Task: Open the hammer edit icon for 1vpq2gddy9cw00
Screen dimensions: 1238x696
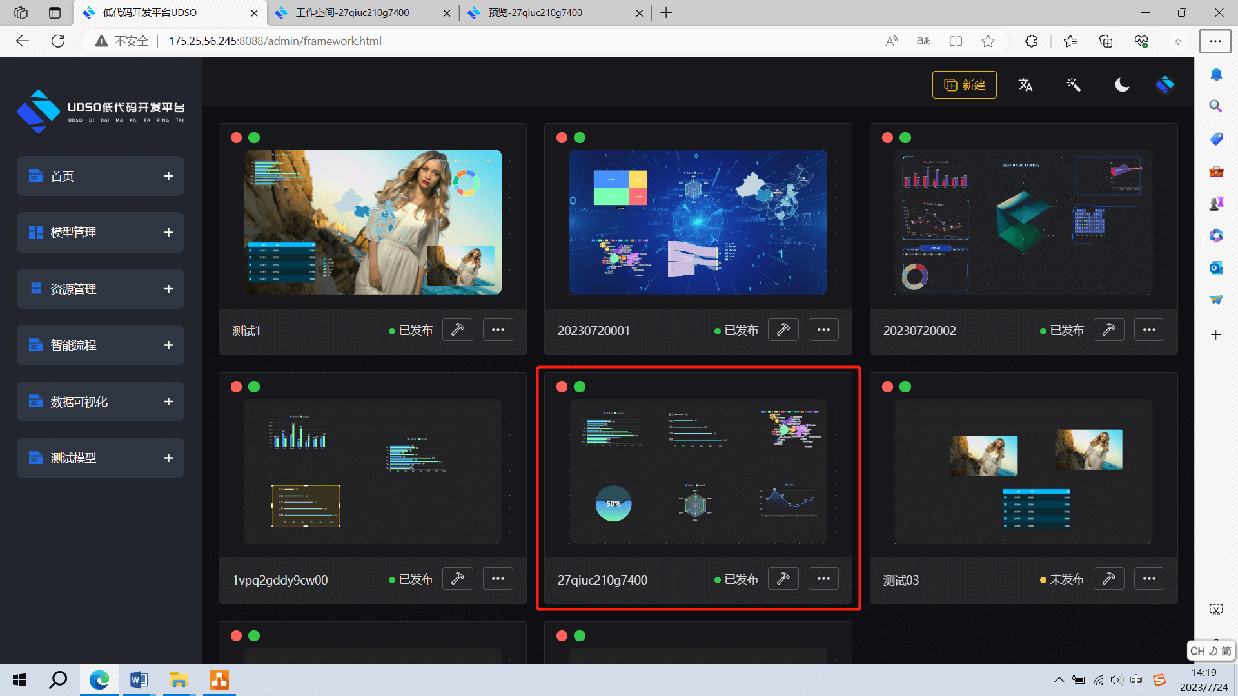Action: click(x=458, y=579)
